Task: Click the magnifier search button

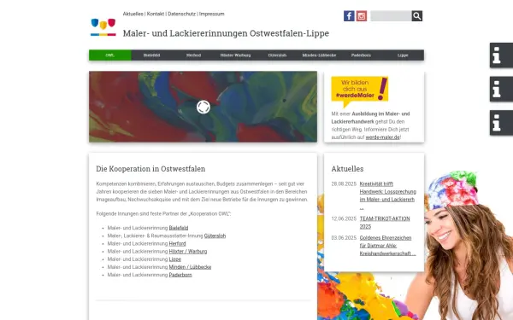Action: point(417,16)
